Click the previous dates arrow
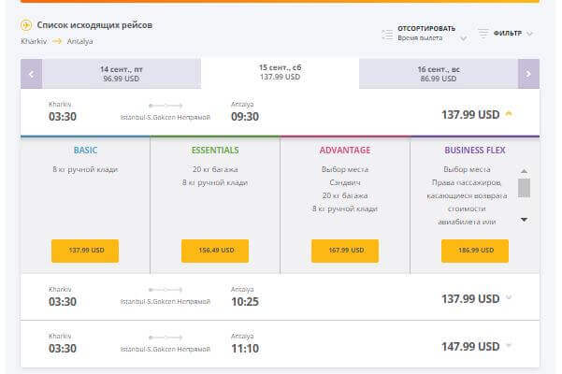Viewport: 562px width, 374px height. [31, 74]
